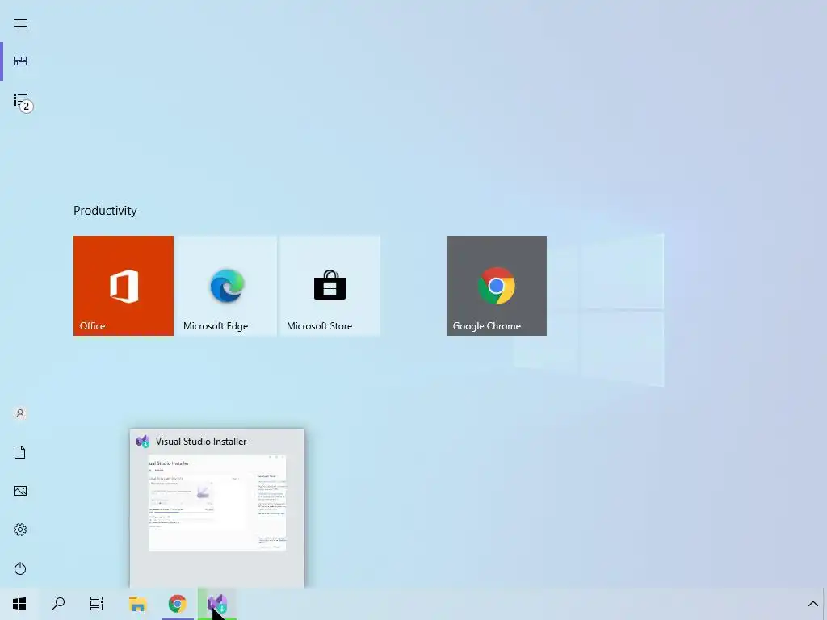
Task: Expand the Start menu hamburger button
Action: tap(20, 23)
